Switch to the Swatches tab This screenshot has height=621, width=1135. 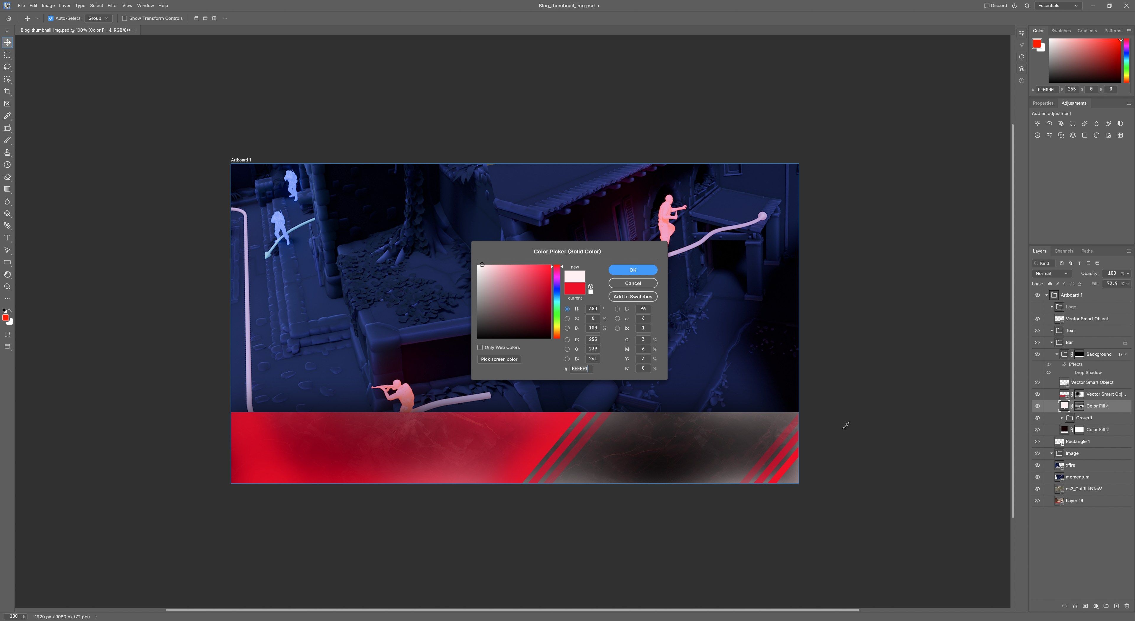coord(1061,31)
